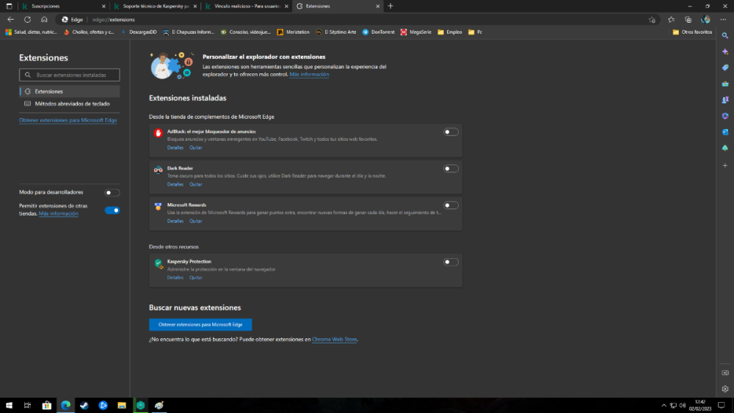Click Más información about other stores
734x413 pixels.
click(x=59, y=213)
